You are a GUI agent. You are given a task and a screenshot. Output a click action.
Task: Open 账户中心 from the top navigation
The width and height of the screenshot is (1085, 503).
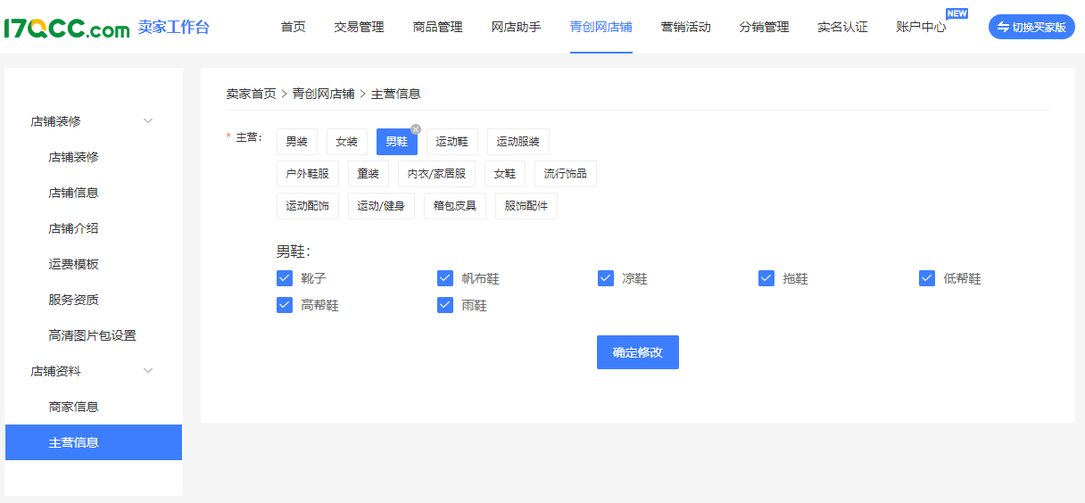pos(921,27)
